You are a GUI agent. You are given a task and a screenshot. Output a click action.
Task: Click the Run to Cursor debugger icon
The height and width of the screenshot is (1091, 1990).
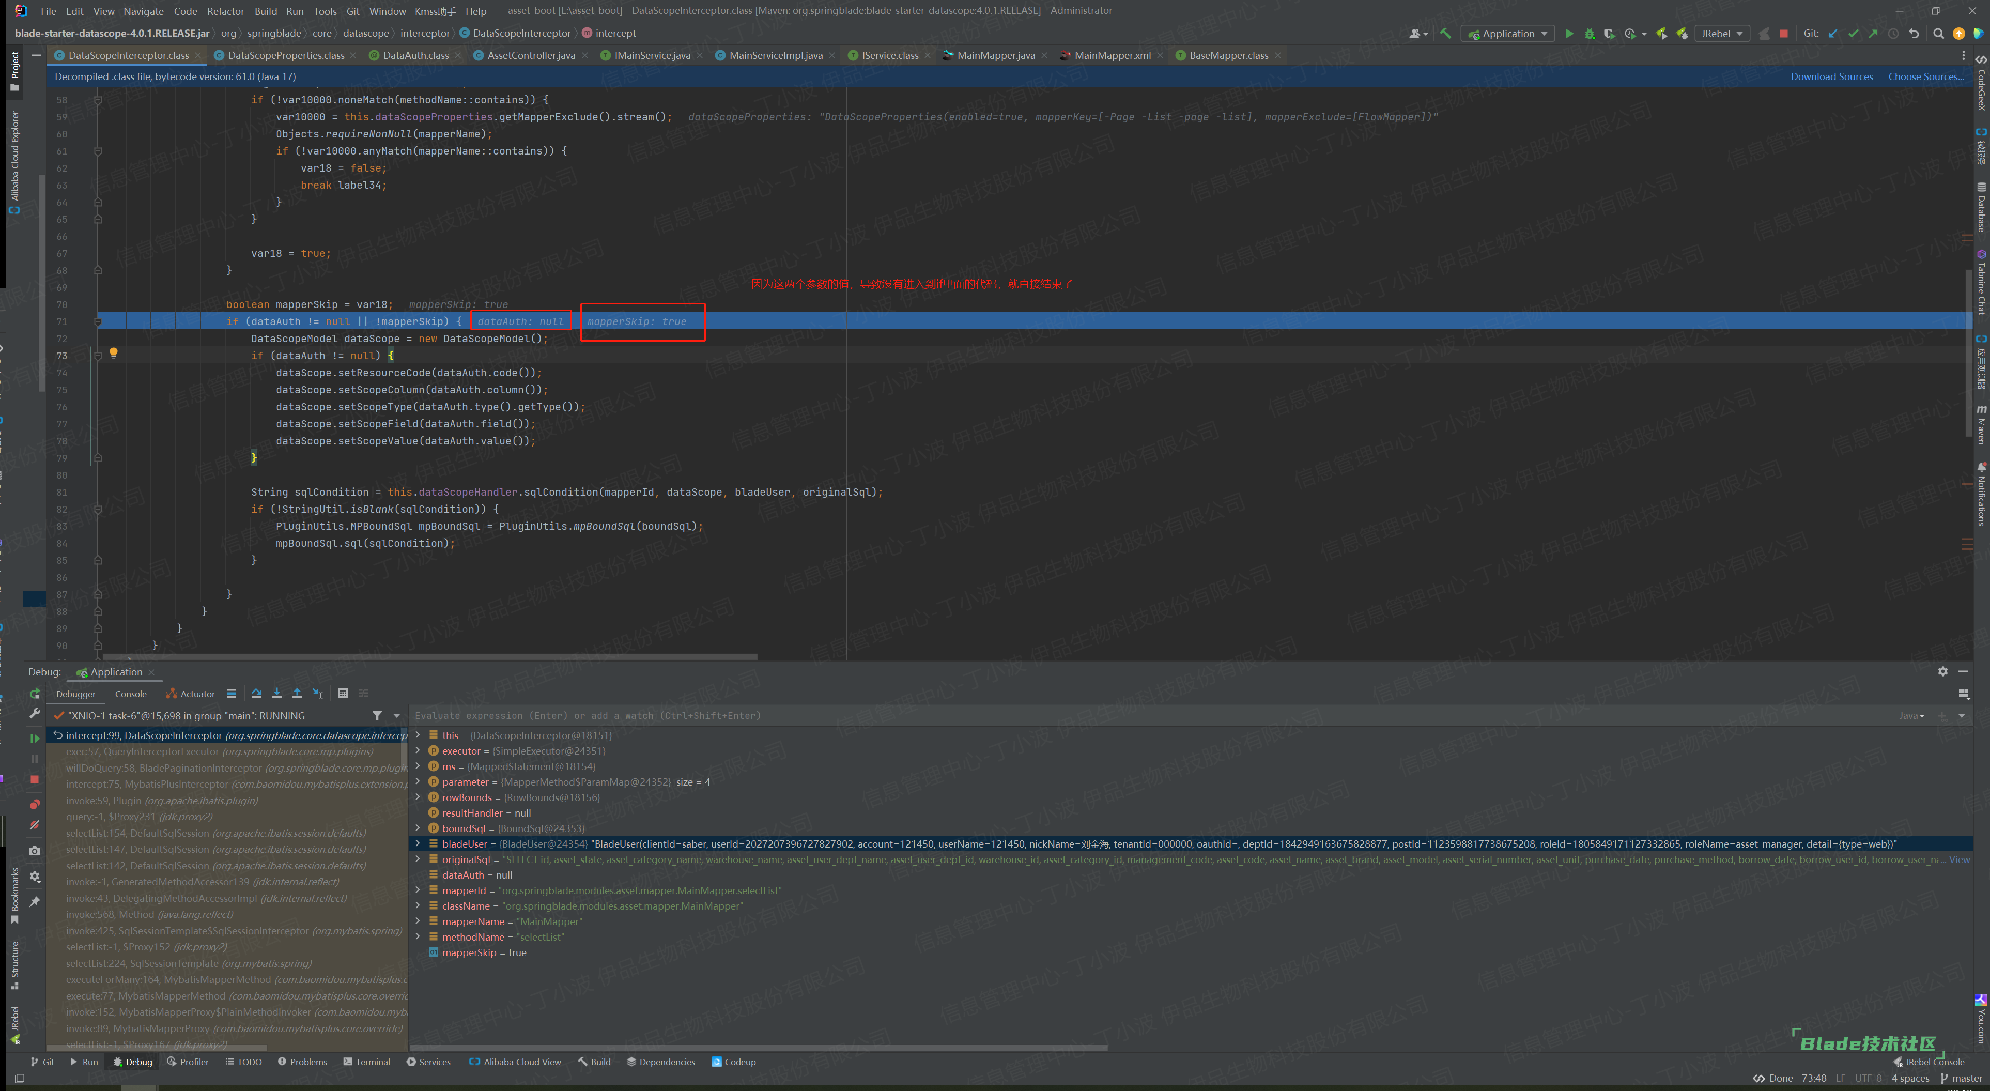click(x=317, y=693)
